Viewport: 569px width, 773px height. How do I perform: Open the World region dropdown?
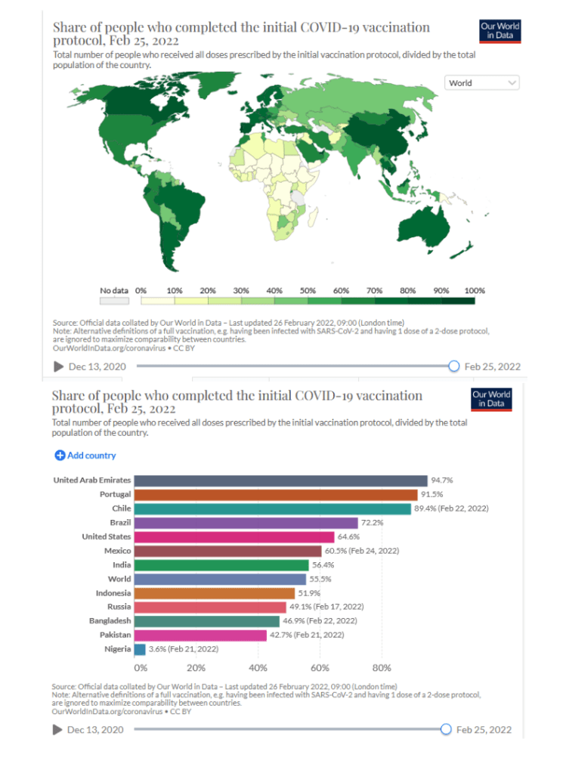(481, 83)
